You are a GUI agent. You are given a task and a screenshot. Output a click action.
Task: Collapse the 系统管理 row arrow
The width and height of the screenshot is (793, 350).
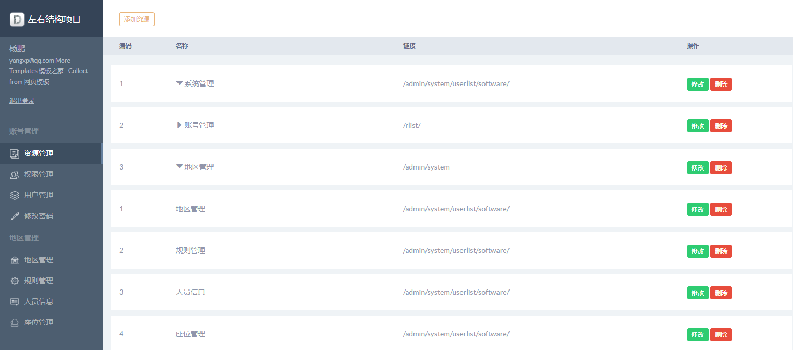(x=179, y=83)
